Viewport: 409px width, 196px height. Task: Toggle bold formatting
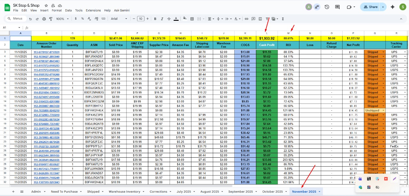click(155, 19)
